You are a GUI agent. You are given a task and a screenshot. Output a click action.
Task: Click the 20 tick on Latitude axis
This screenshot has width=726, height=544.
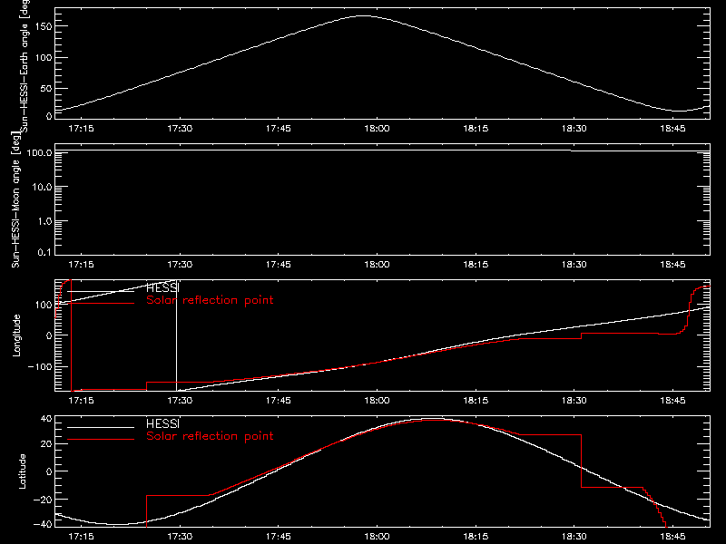47,444
